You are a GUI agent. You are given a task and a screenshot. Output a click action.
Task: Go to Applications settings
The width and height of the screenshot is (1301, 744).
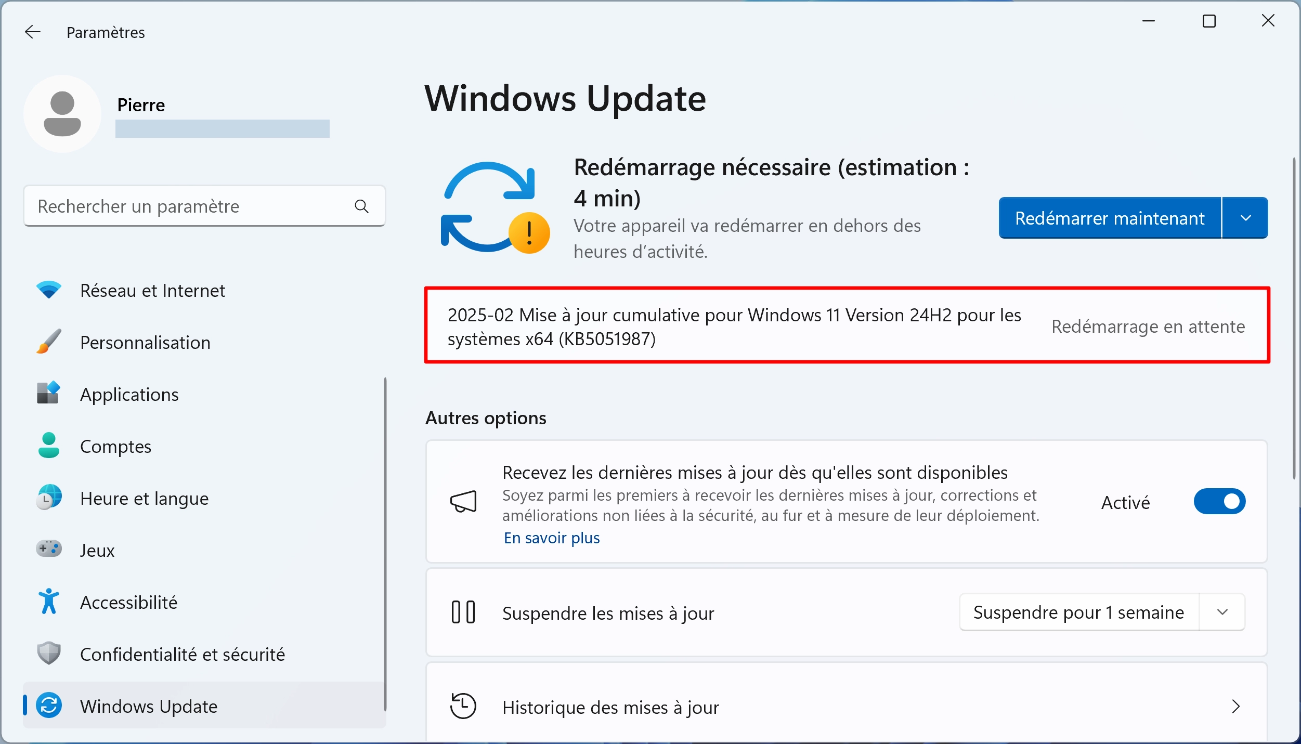coord(204,394)
